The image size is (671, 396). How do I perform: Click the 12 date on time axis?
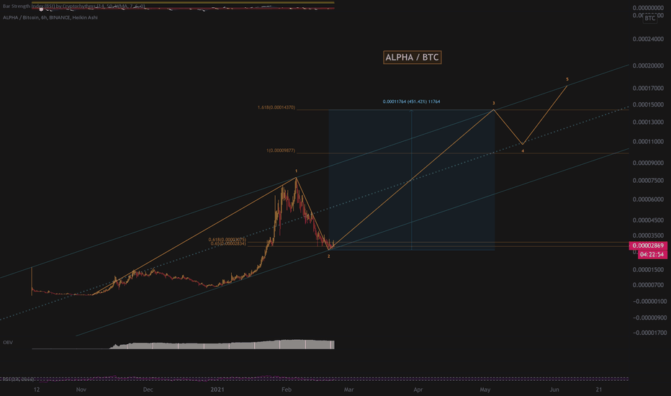pos(37,390)
